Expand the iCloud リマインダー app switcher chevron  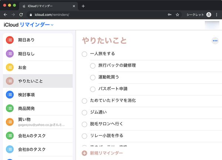[x=52, y=25]
